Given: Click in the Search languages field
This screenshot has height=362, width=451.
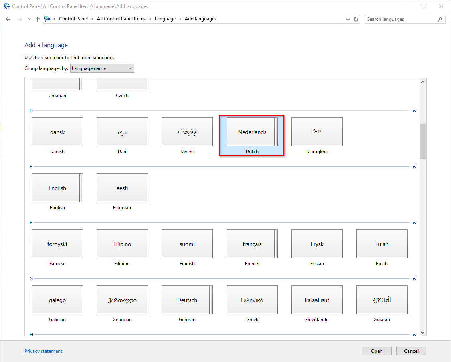Looking at the screenshot, I should 401,19.
